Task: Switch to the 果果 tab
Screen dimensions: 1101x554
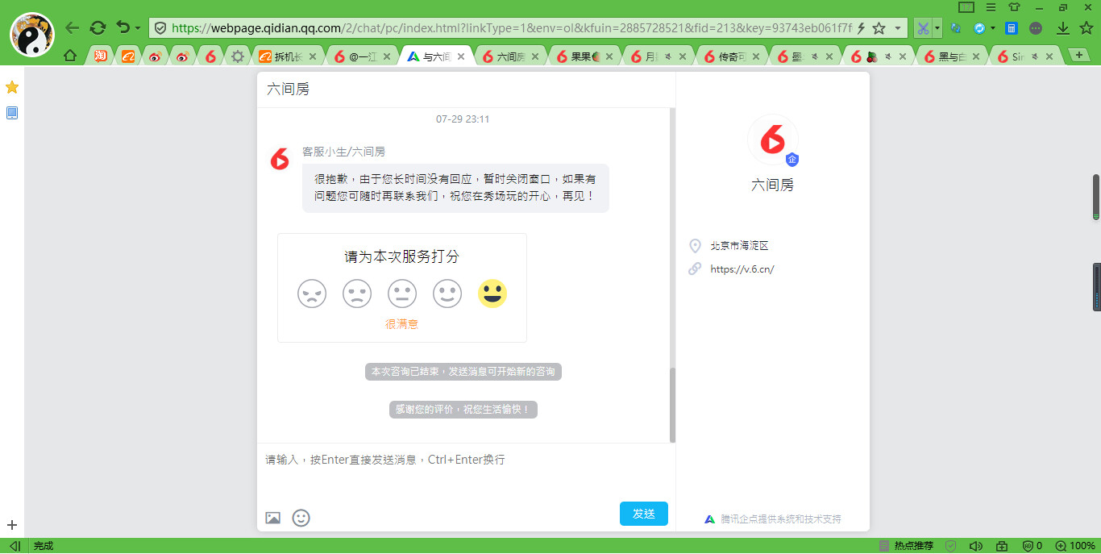Action: tap(586, 56)
